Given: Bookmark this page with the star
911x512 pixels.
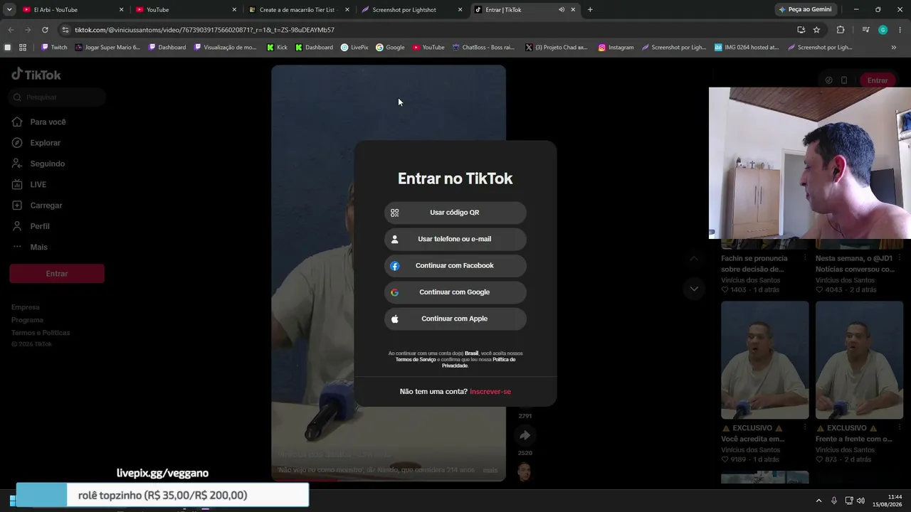Looking at the screenshot, I should coord(816,30).
